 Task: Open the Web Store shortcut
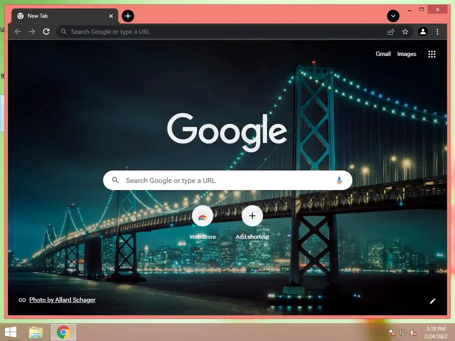pyautogui.click(x=203, y=223)
